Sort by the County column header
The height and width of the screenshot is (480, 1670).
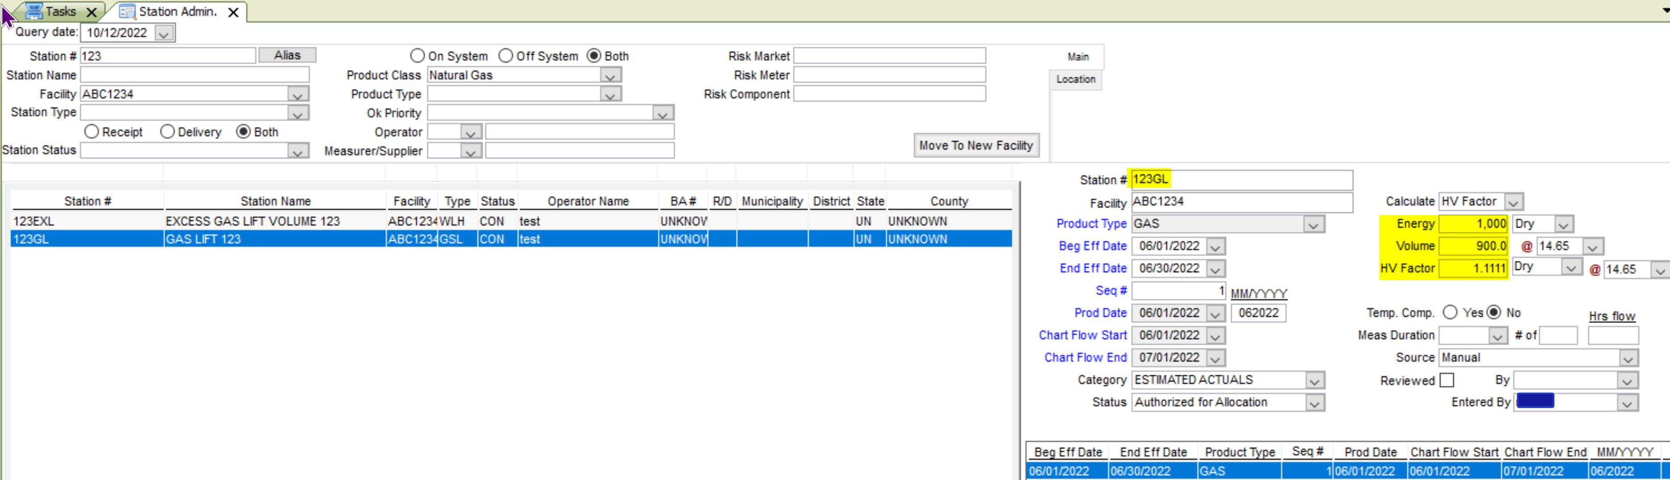[948, 201]
